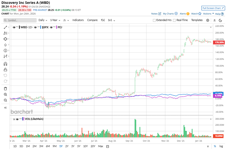Select the 1D time range

tap(15, 146)
